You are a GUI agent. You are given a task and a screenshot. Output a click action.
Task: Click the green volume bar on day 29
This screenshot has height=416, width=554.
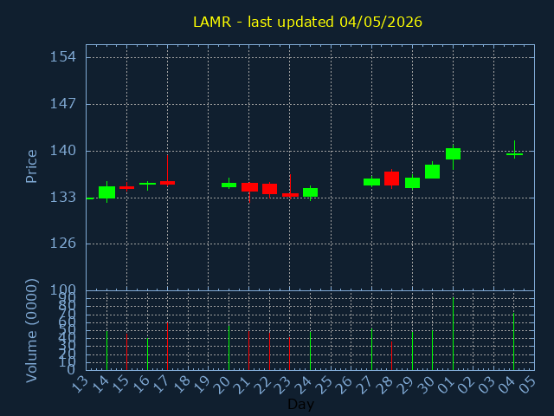click(412, 350)
